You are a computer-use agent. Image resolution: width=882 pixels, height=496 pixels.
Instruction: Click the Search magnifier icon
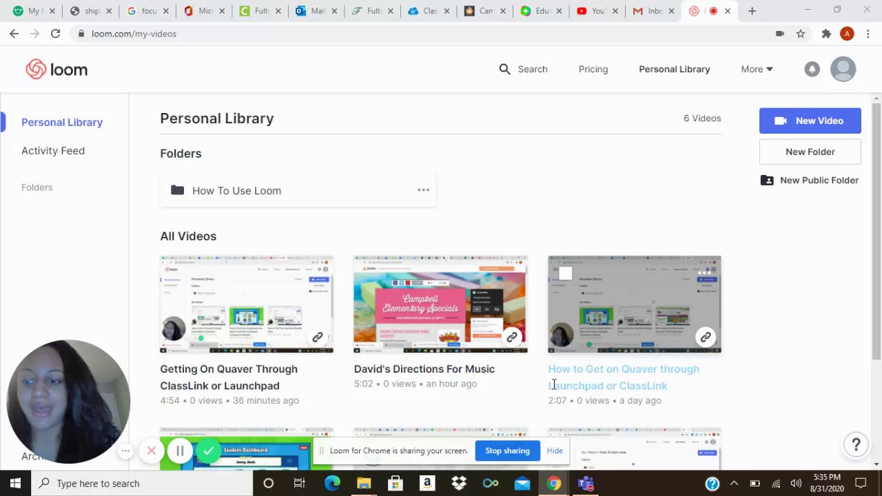(504, 69)
